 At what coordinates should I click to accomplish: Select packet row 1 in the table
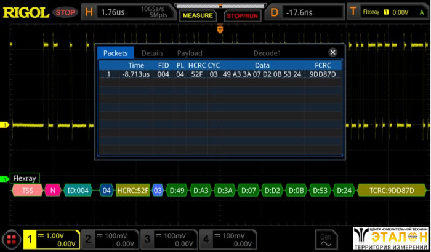(219, 74)
